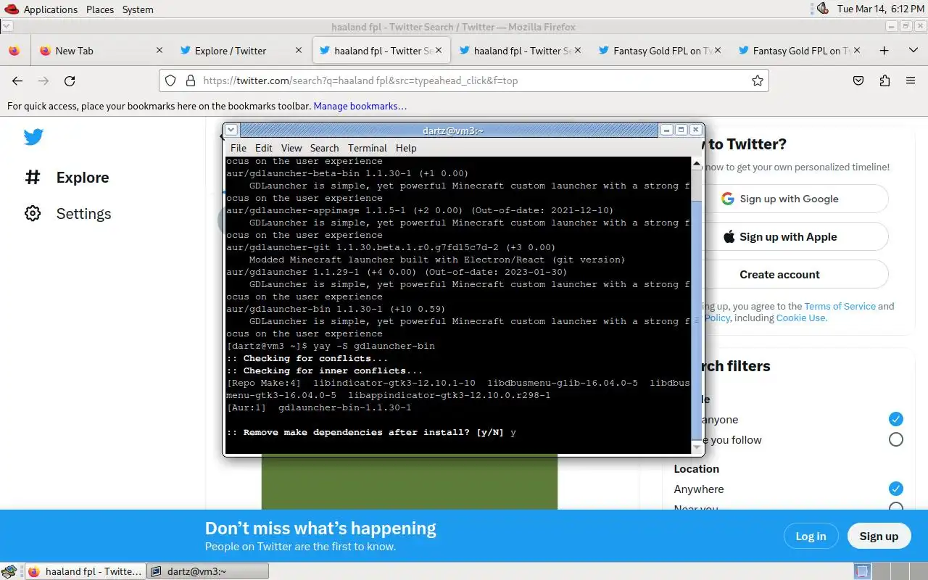Click the tracking protection shield icon
This screenshot has height=580, width=928.
[170, 80]
